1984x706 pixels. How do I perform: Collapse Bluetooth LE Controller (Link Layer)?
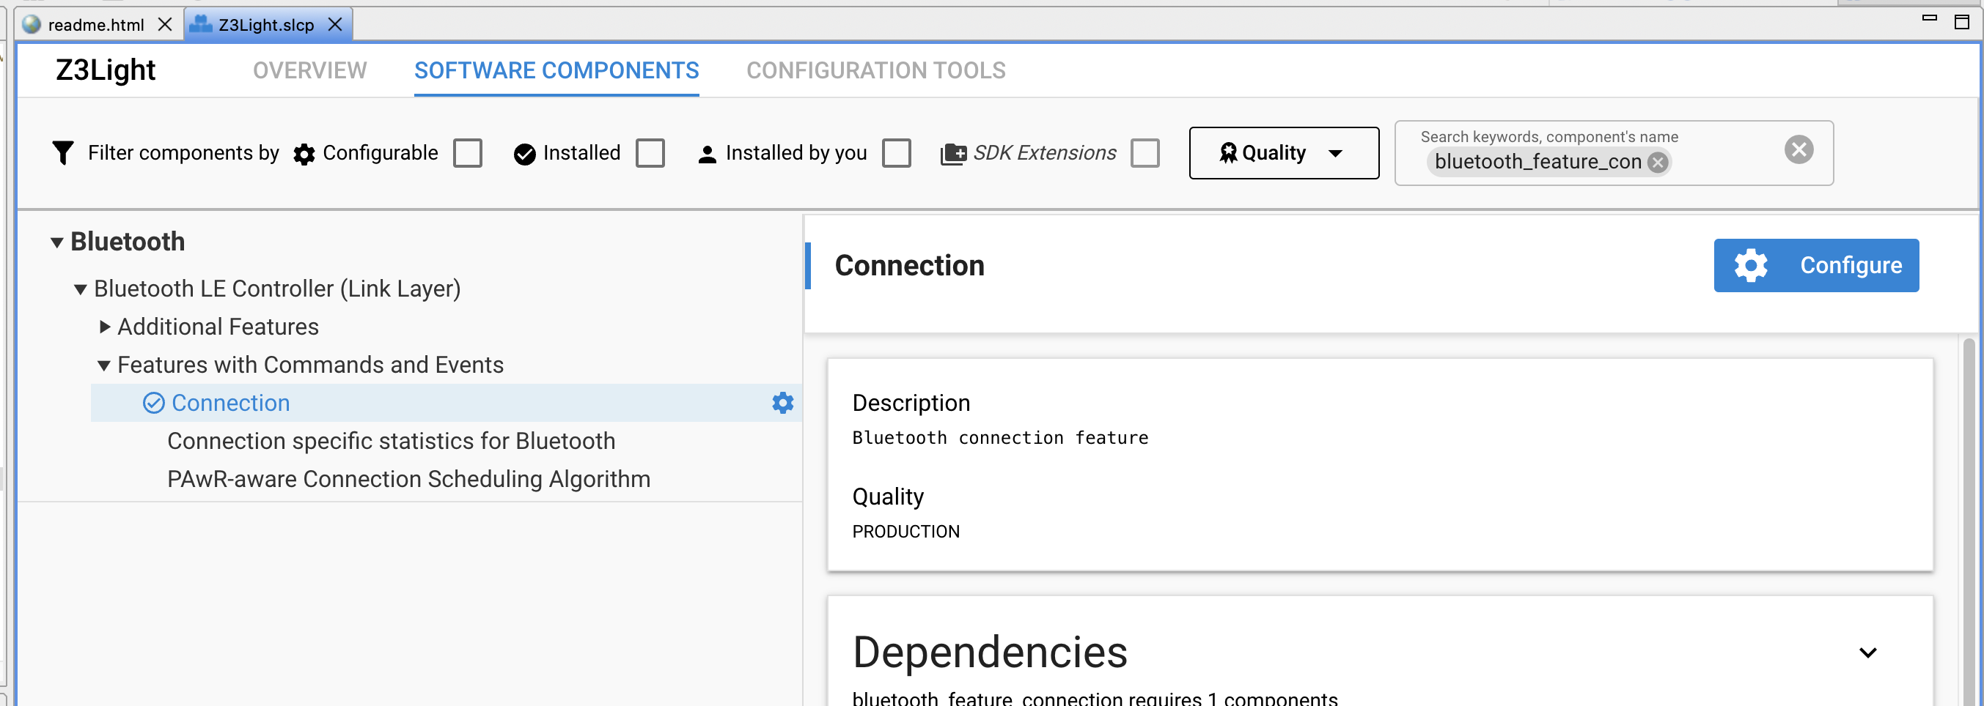point(80,290)
